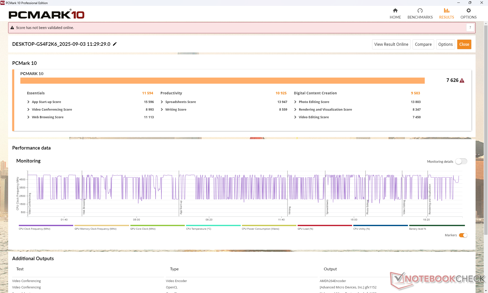Expand App Start-up Score row
Screen dimensions: 488x293
coord(28,102)
